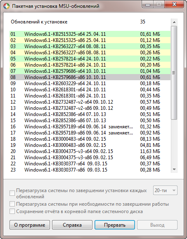Close the window with the X button

(x=174, y=5)
